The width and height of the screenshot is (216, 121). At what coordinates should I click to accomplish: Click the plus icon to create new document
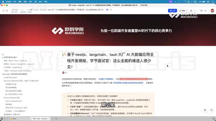click(x=206, y=10)
